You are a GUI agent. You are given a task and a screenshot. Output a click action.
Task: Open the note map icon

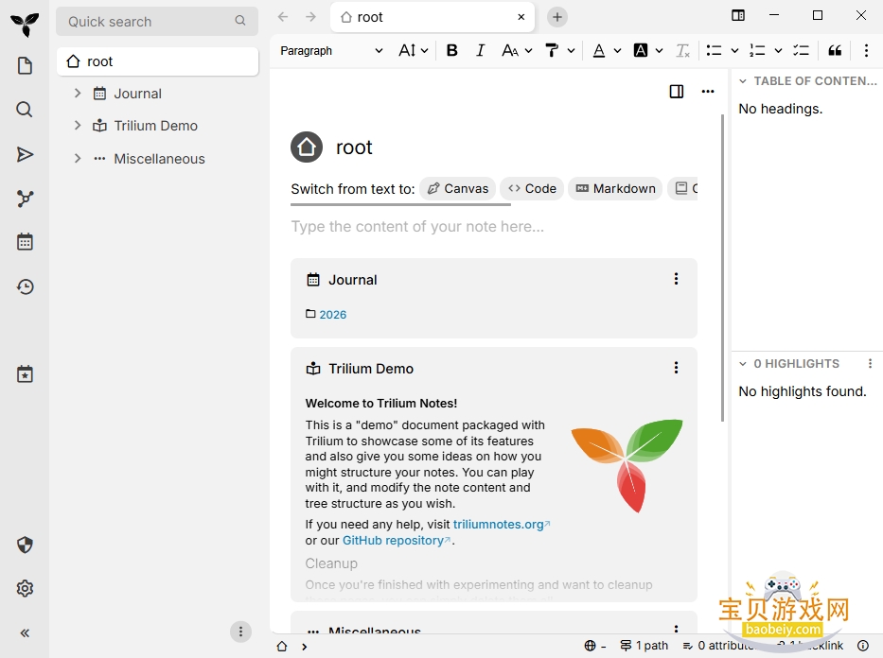pyautogui.click(x=25, y=199)
